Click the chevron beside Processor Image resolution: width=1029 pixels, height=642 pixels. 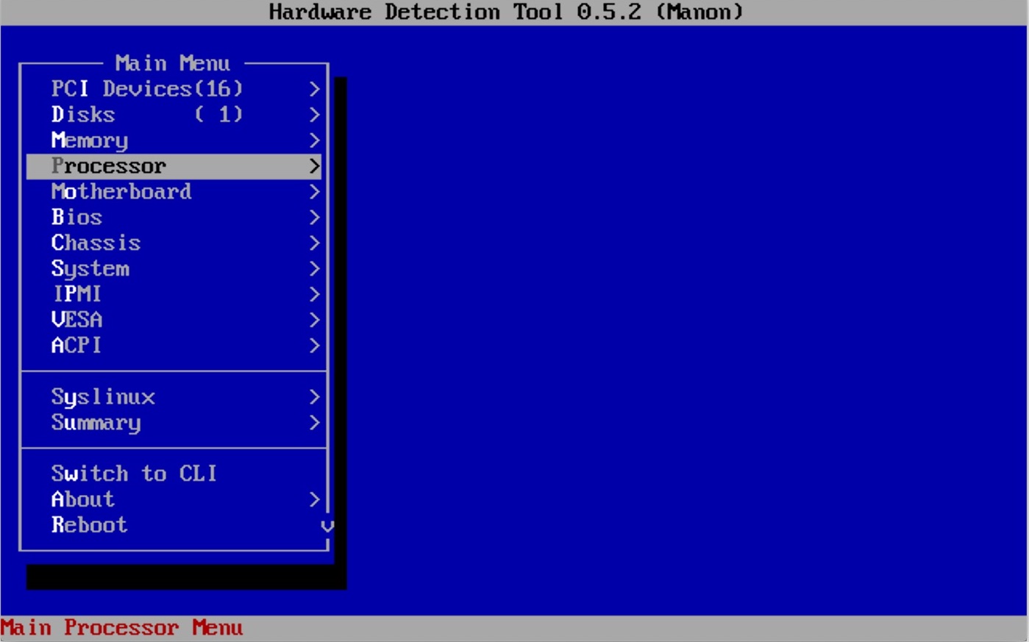click(x=314, y=166)
